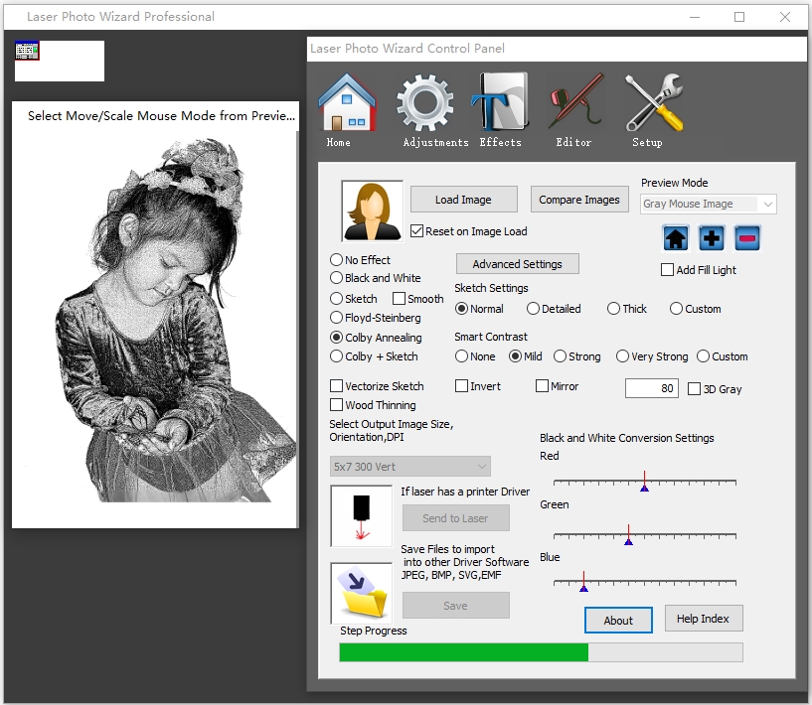Click the red minus zoom-out icon
Screen dimensions: 812x705
(x=747, y=238)
